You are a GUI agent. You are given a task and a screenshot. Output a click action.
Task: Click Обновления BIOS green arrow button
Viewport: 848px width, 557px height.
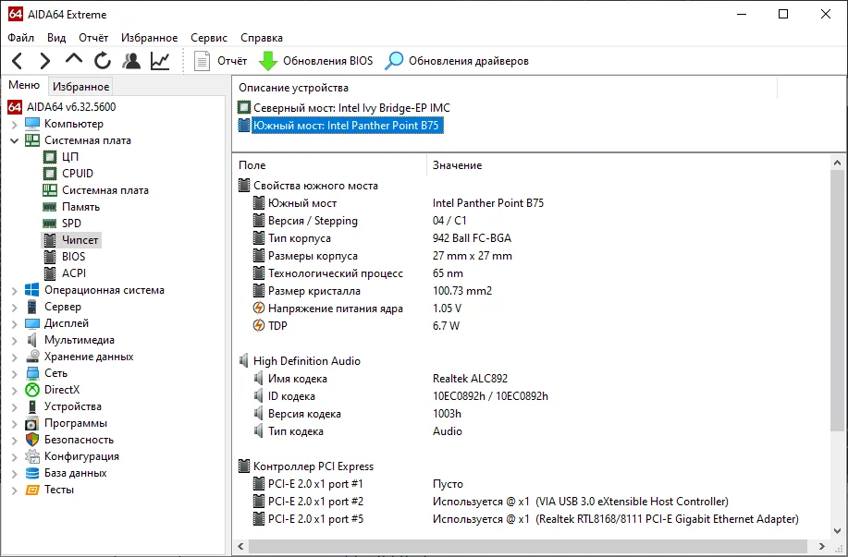[316, 61]
